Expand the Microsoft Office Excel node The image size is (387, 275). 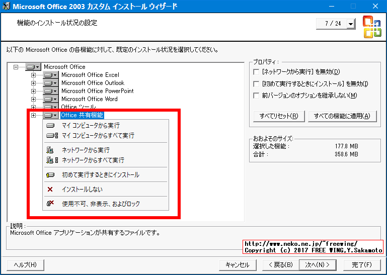coord(33,75)
